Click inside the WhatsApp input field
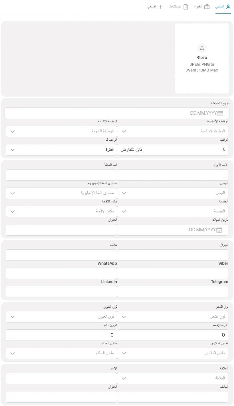 (61, 273)
